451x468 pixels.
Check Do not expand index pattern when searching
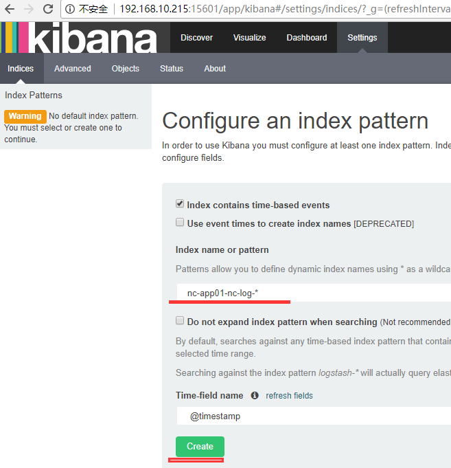(180, 320)
